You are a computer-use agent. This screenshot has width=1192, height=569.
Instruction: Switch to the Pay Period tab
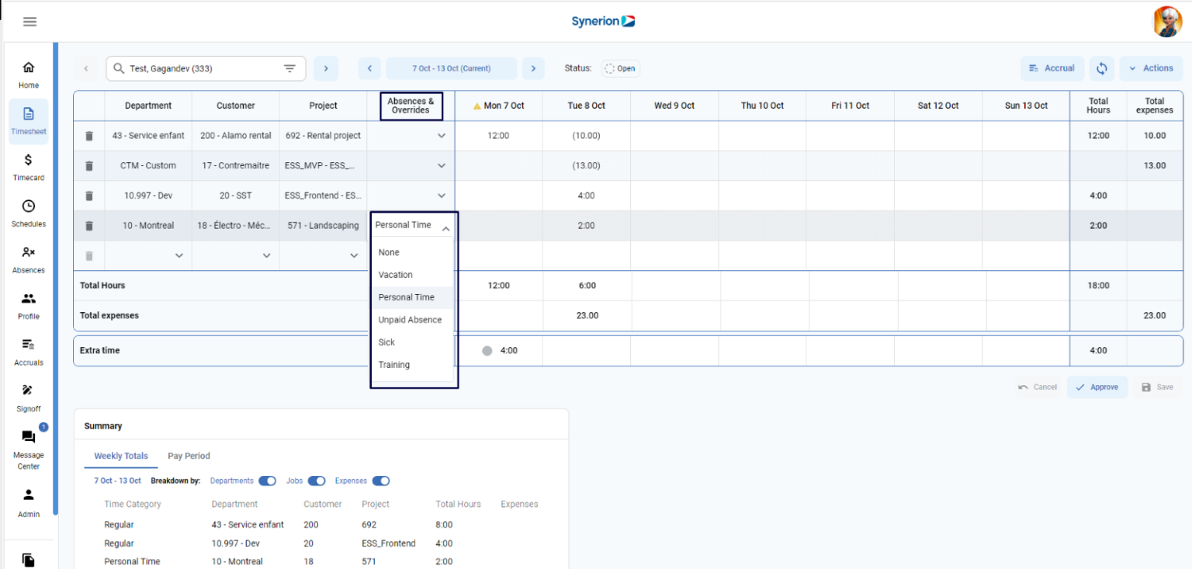tap(189, 456)
